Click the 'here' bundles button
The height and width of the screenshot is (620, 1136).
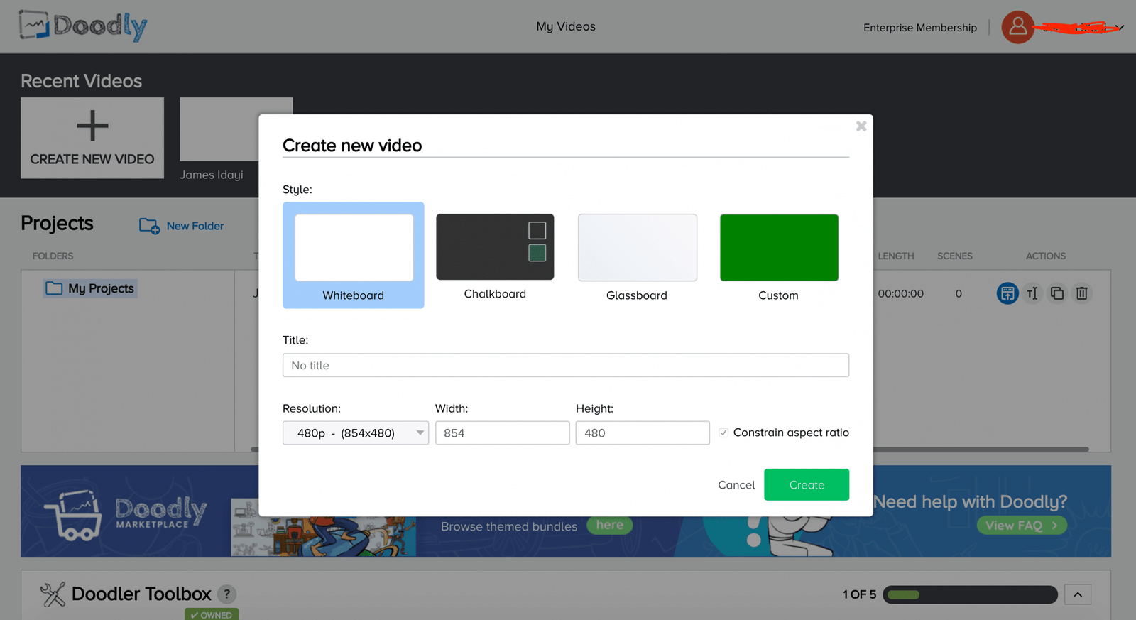[x=609, y=526]
